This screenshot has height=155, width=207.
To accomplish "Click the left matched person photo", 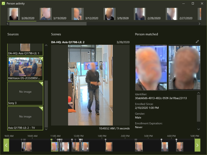I will point(151,68).
